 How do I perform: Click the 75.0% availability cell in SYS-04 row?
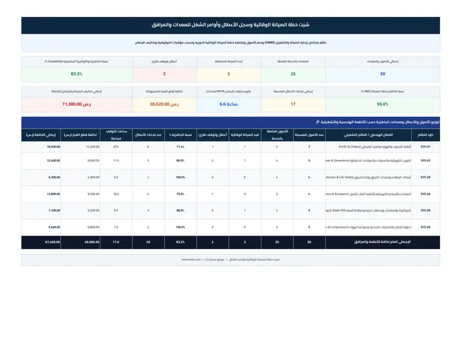181,194
